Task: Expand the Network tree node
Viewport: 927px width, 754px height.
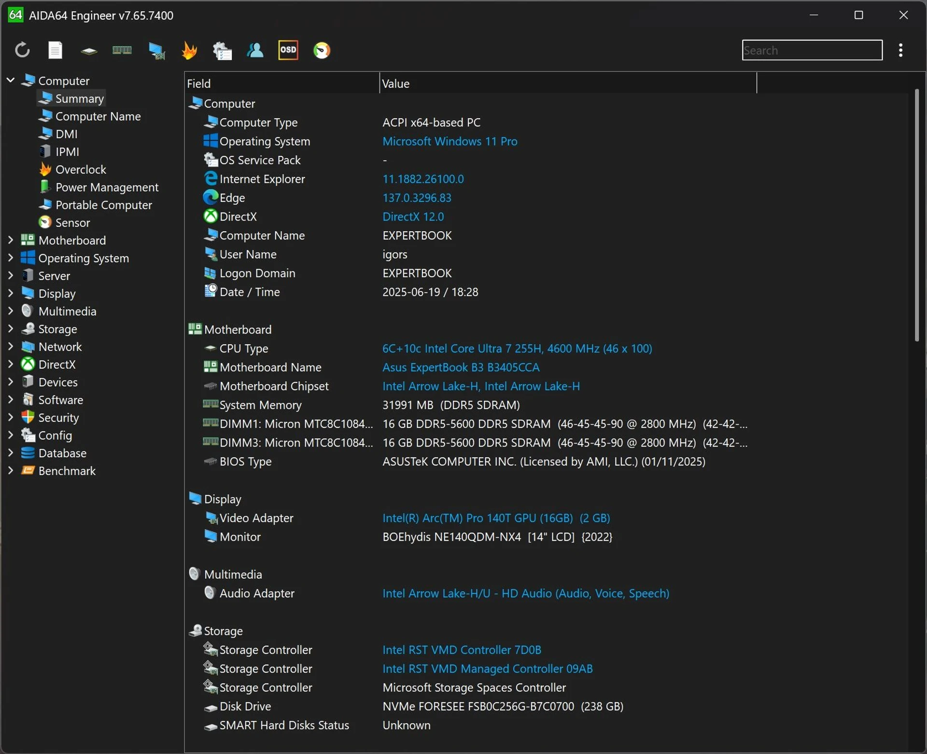Action: tap(11, 347)
